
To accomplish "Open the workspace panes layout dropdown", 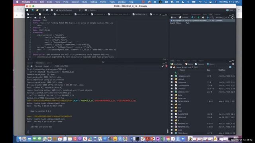I will point(86,10).
